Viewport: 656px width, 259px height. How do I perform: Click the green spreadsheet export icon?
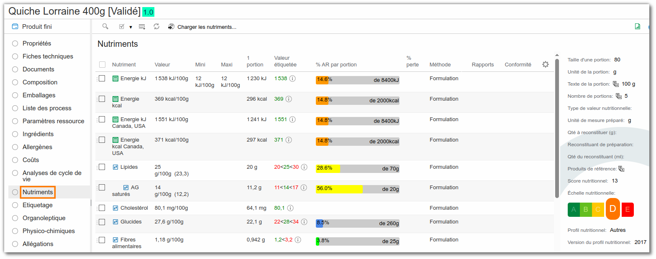pyautogui.click(x=638, y=27)
